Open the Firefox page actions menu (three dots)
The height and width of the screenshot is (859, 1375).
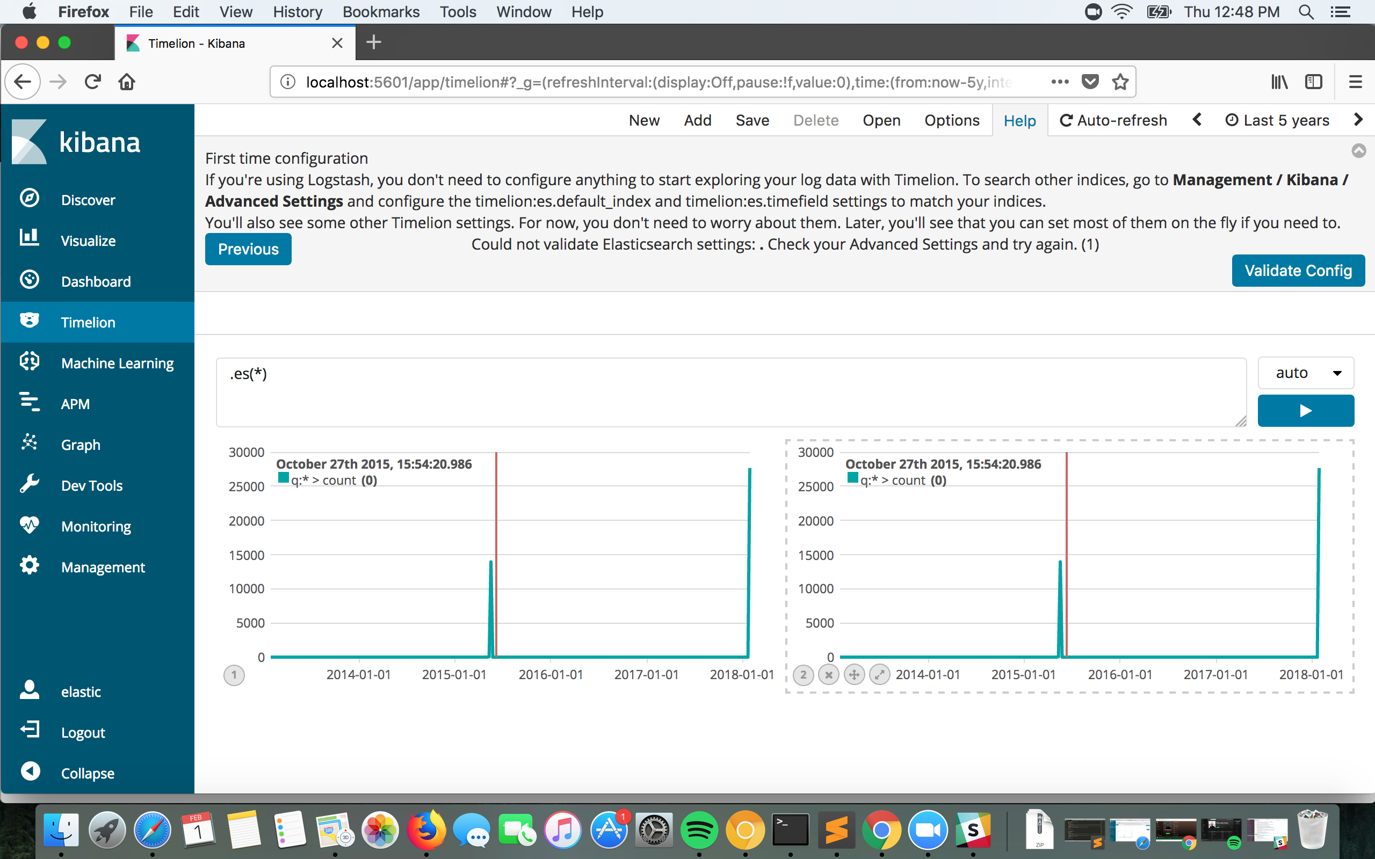[1059, 81]
